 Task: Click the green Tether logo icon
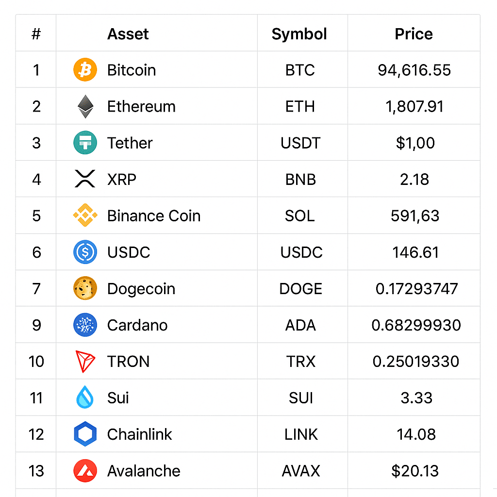(x=85, y=143)
